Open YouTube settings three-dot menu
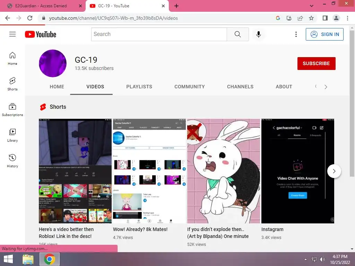This screenshot has width=355, height=266. coord(296,34)
